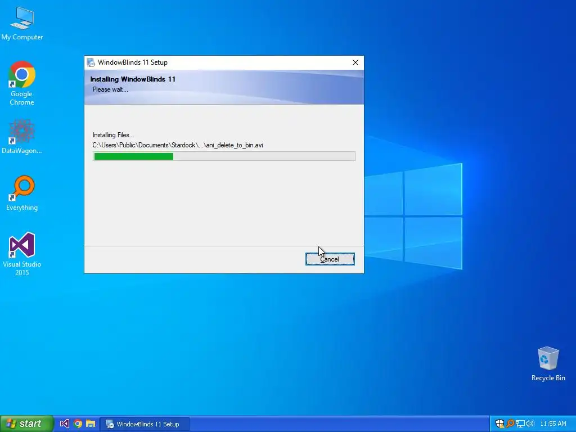Click the green installation progress bar
Viewport: 576px width, 432px height.
[224, 156]
